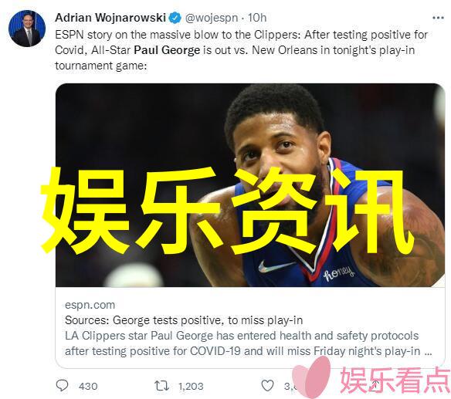Open Adrian Wojnarowski's profile avatar

pos(27,29)
